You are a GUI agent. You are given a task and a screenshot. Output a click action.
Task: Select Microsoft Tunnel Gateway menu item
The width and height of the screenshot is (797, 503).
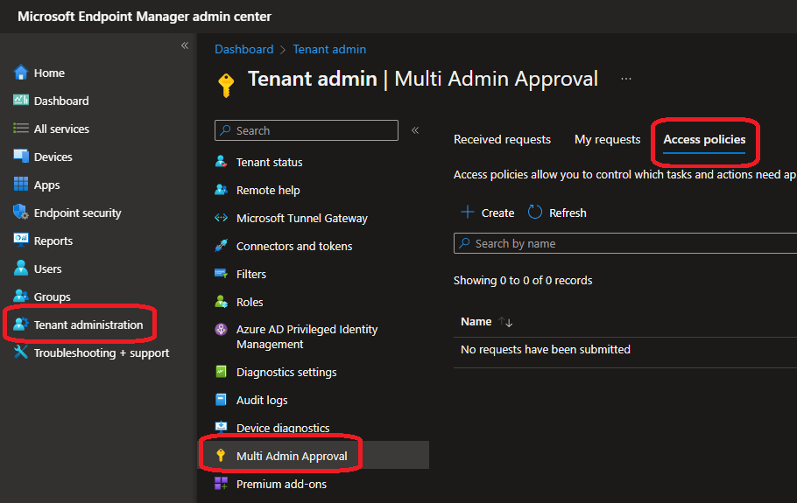[x=301, y=218]
